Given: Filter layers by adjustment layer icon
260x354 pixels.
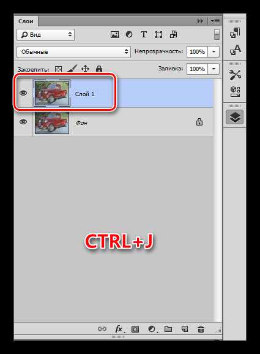Looking at the screenshot, I should 129,34.
